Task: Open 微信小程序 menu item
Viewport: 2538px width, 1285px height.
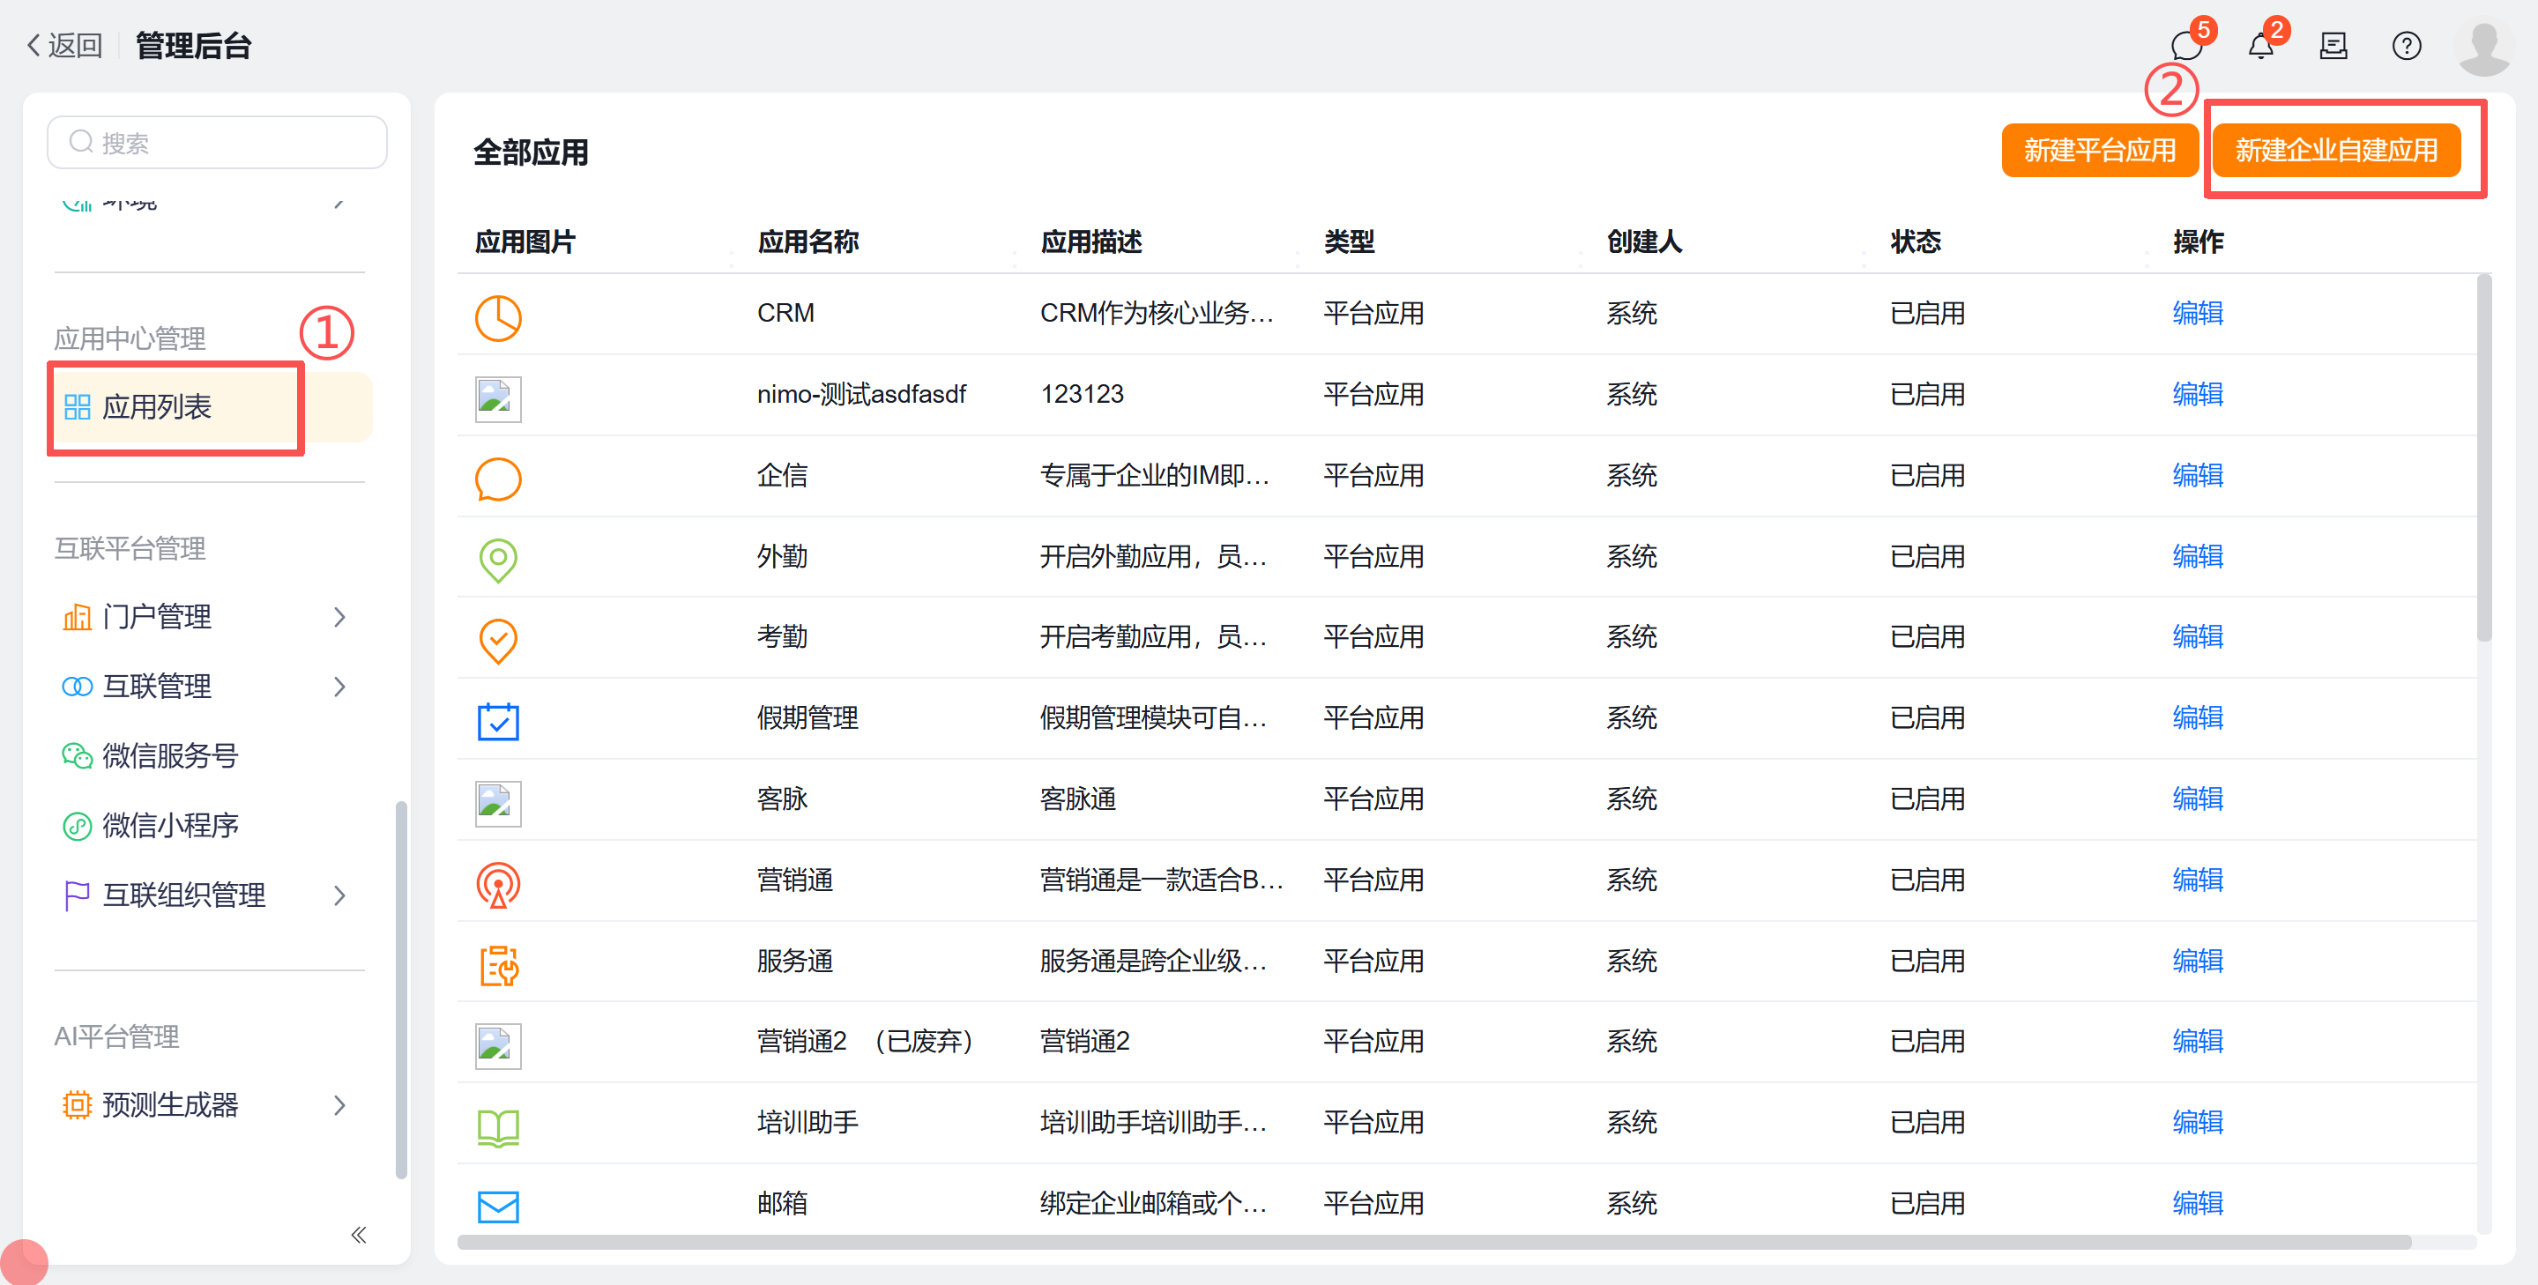Action: click(169, 825)
